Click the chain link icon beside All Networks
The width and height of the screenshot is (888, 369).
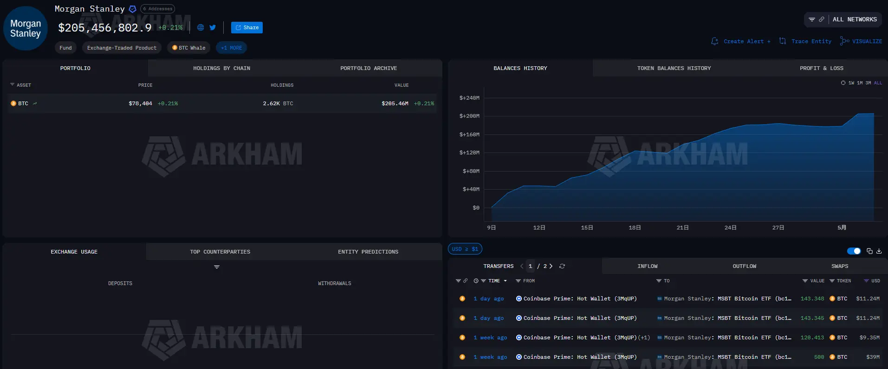(x=822, y=19)
